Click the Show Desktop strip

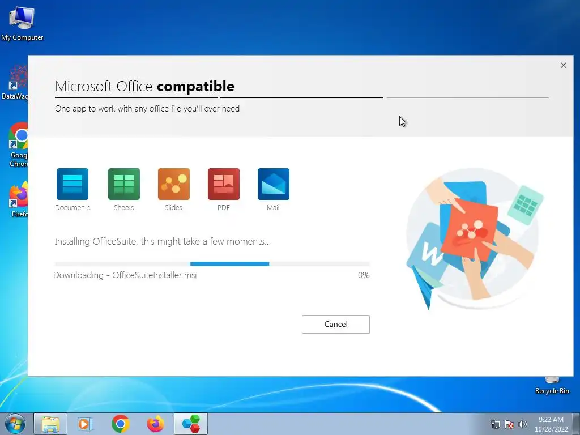(x=576, y=424)
